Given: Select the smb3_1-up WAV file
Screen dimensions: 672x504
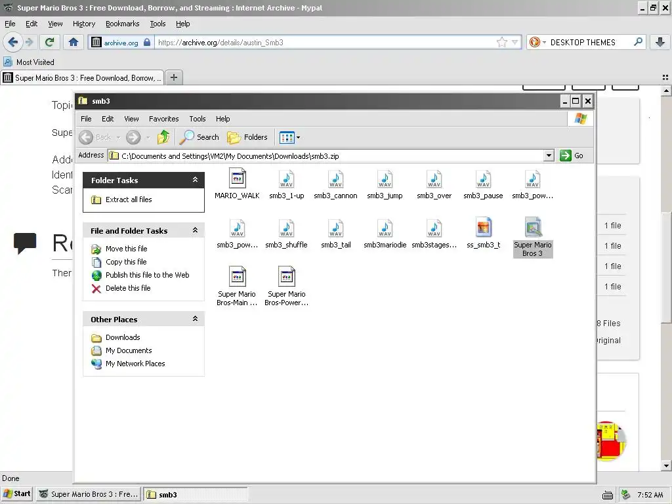Looking at the screenshot, I should [x=286, y=184].
